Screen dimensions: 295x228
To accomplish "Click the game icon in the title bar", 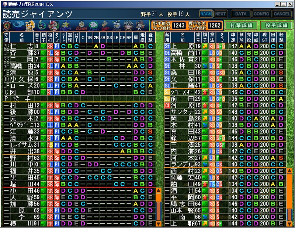I will [5, 4].
